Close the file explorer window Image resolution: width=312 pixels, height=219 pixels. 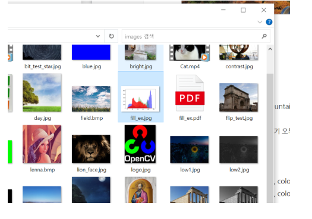[x=264, y=10]
